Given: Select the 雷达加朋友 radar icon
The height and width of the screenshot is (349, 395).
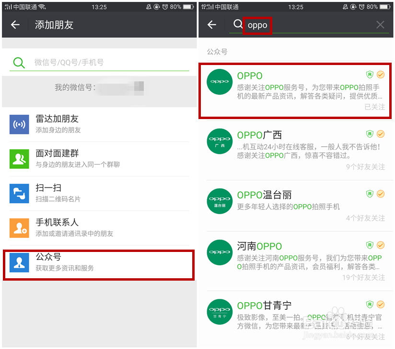Looking at the screenshot, I should pyautogui.click(x=19, y=124).
